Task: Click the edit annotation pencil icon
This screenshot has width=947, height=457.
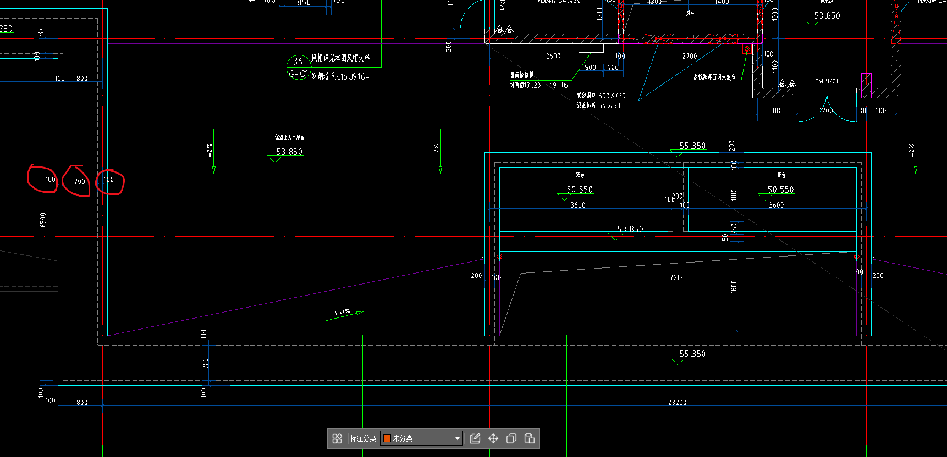Action: click(x=475, y=438)
